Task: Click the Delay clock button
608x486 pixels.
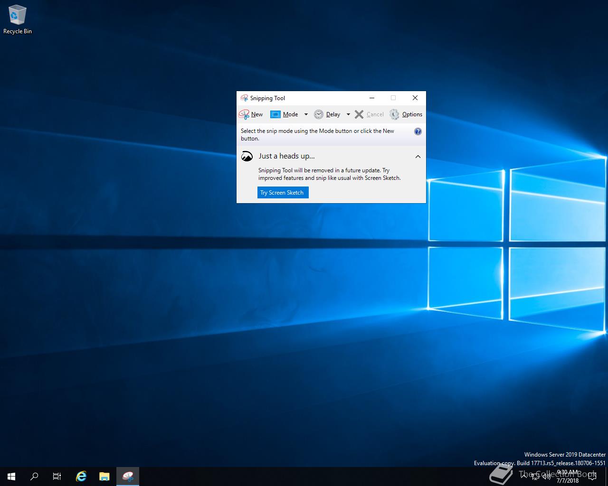Action: pyautogui.click(x=327, y=114)
